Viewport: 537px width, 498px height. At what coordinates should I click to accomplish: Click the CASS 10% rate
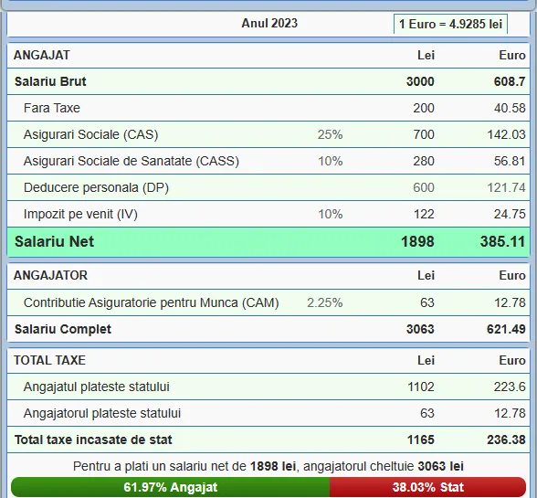pyautogui.click(x=331, y=161)
